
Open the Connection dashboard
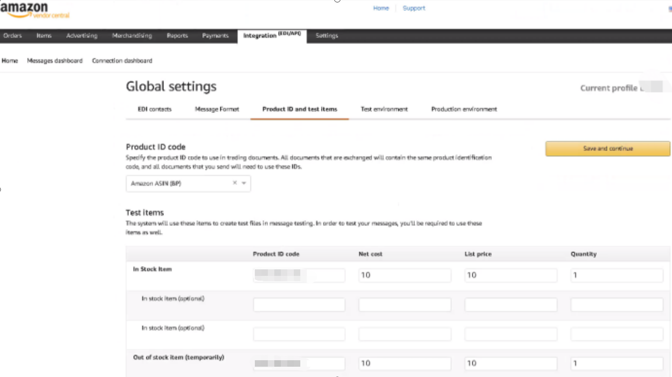tap(122, 61)
